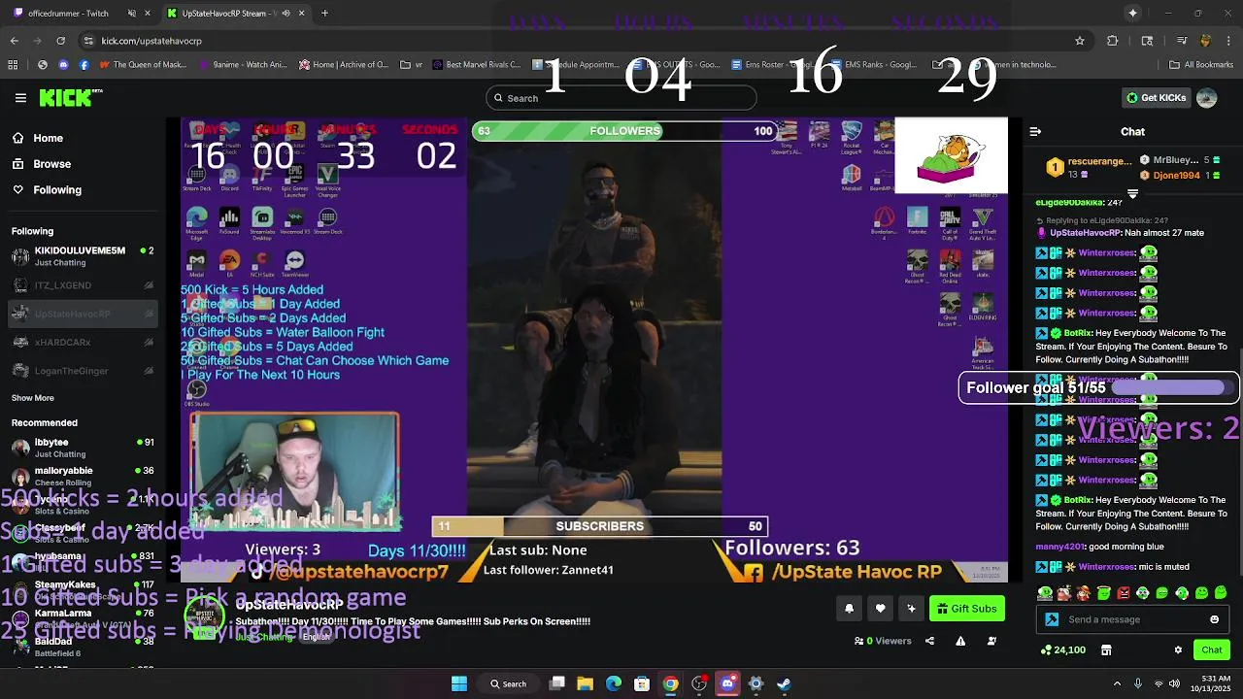
Task: Bookmark this page with the star icon
Action: pos(1079,41)
